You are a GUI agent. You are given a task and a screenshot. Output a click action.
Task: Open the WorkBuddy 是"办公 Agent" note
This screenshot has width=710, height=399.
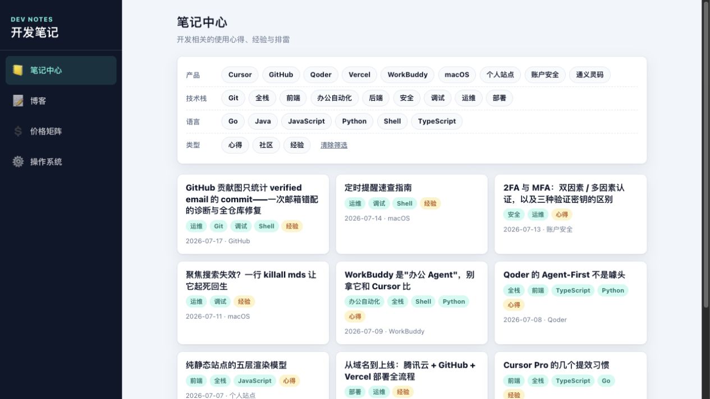[412, 303]
